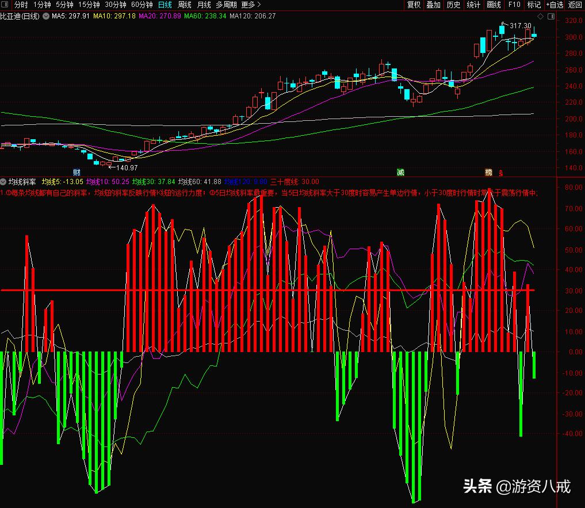Screen dimensions: 585x508
Task: Switch to 分时 intraday chart
Action: [21, 5]
